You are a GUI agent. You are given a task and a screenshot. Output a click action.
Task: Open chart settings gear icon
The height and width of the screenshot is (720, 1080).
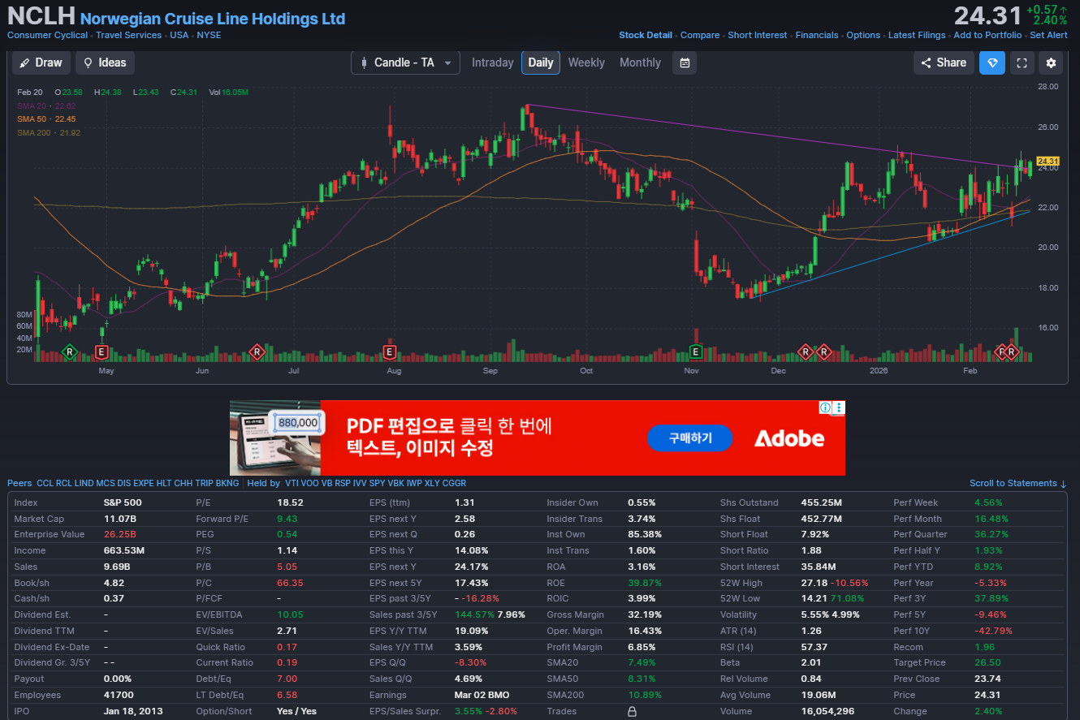[x=1051, y=63]
